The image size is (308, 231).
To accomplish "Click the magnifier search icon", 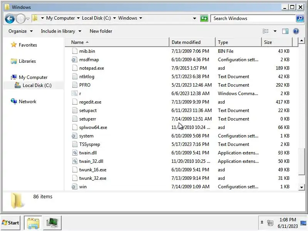I will [x=300, y=18].
